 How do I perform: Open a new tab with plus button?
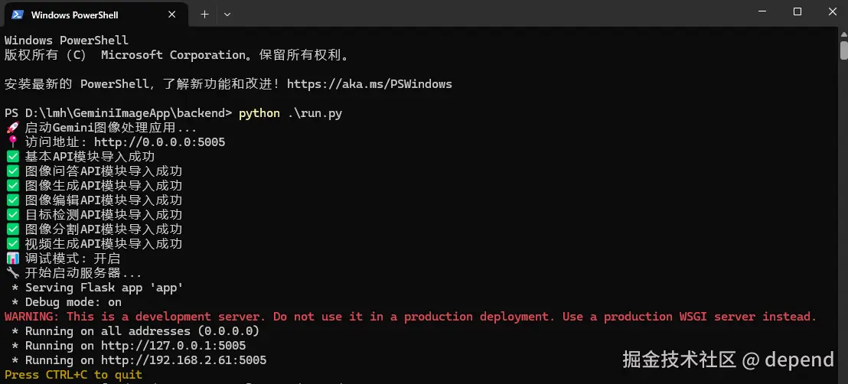pyautogui.click(x=204, y=14)
